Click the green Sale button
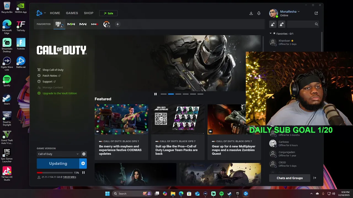Image resolution: width=353 pixels, height=198 pixels. [108, 13]
